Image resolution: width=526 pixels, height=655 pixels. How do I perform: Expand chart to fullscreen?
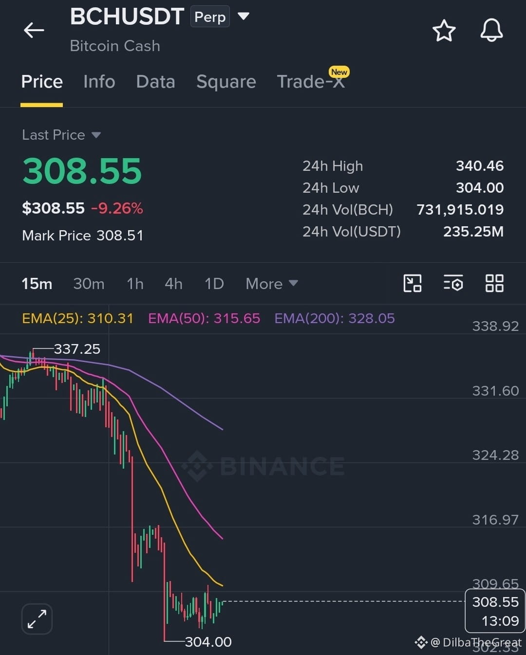point(37,619)
